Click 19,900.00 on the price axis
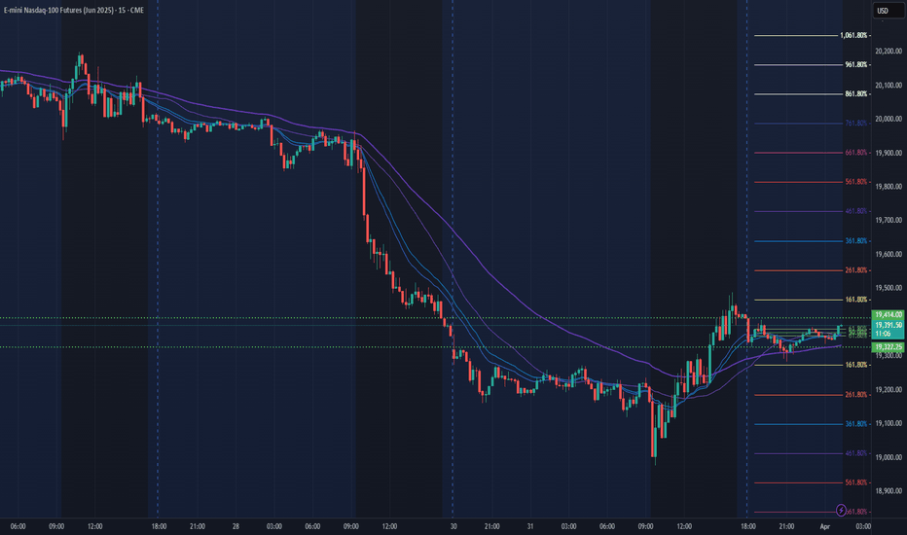This screenshot has width=907, height=535. coord(889,154)
